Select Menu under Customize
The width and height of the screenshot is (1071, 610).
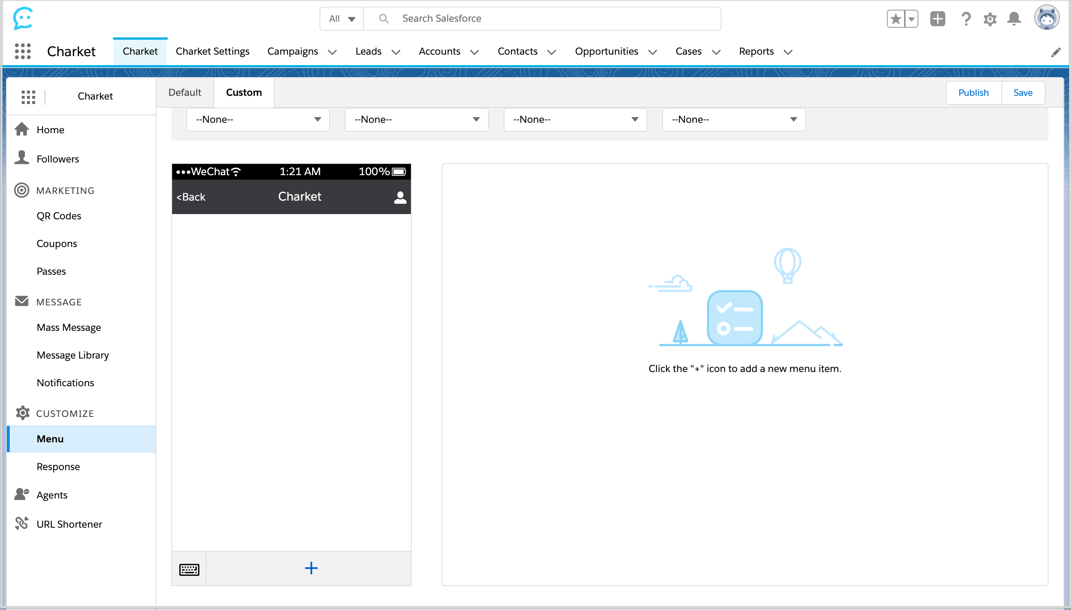[x=82, y=439]
